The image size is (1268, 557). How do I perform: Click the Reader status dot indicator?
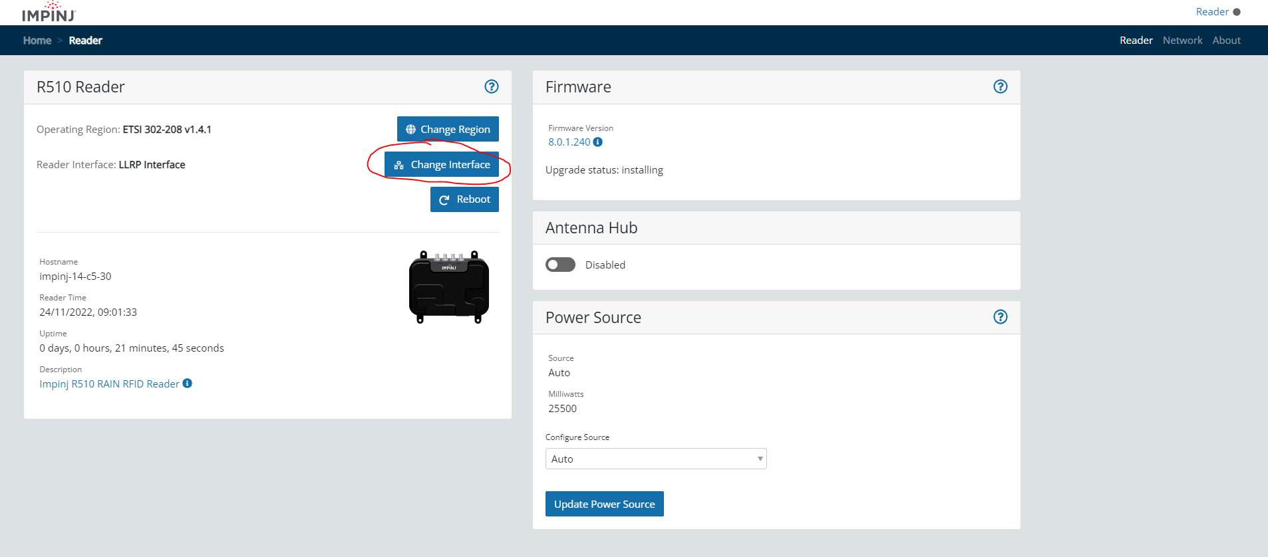1237,12
